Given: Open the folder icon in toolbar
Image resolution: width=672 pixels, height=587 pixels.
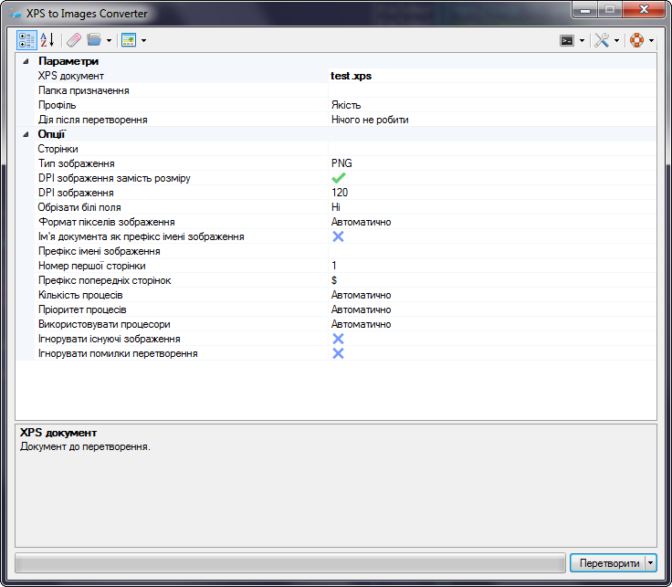Looking at the screenshot, I should (94, 40).
